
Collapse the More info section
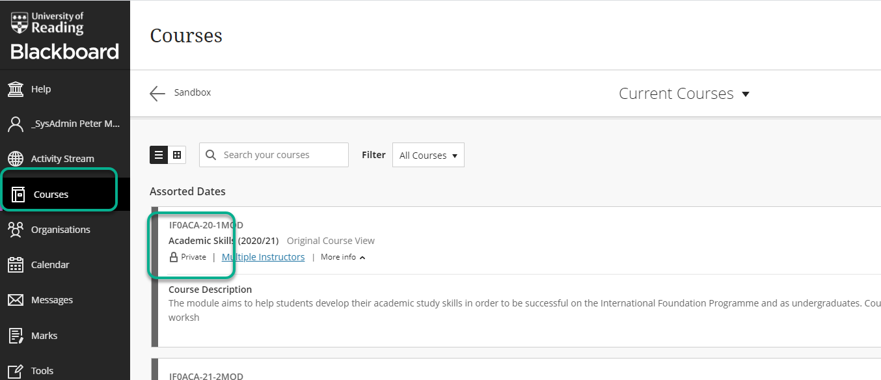coord(343,257)
